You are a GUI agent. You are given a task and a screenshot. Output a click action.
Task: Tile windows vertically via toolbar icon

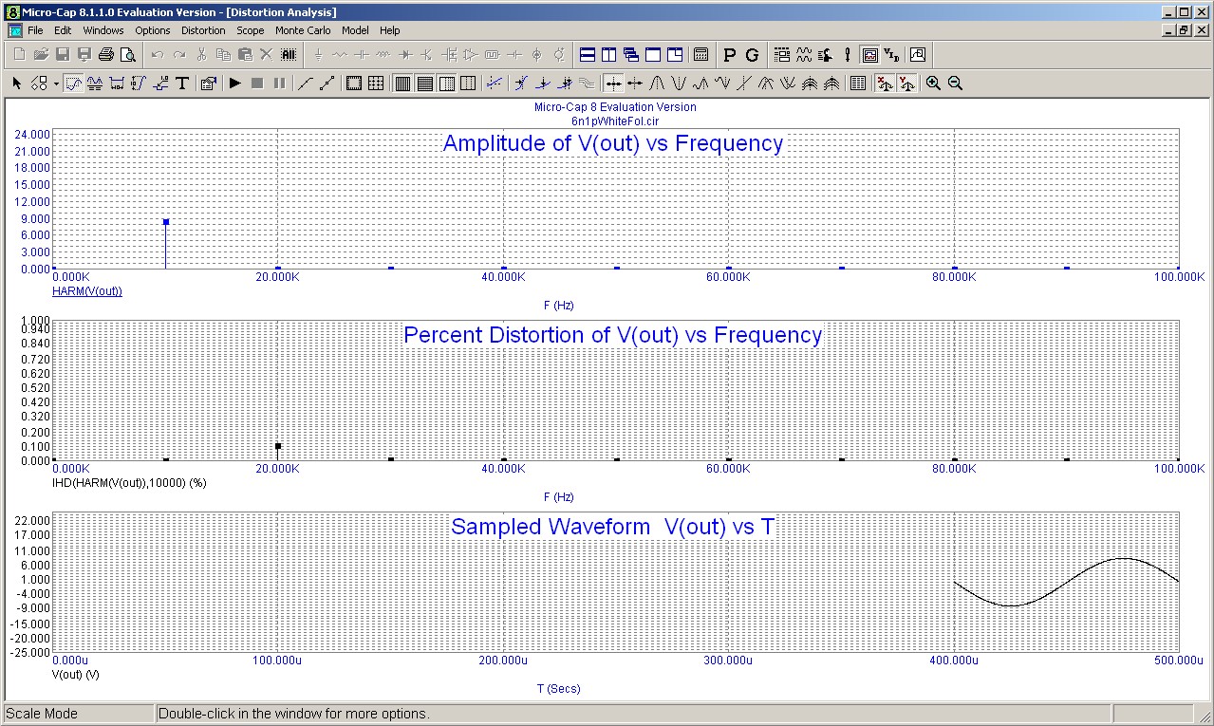(609, 54)
